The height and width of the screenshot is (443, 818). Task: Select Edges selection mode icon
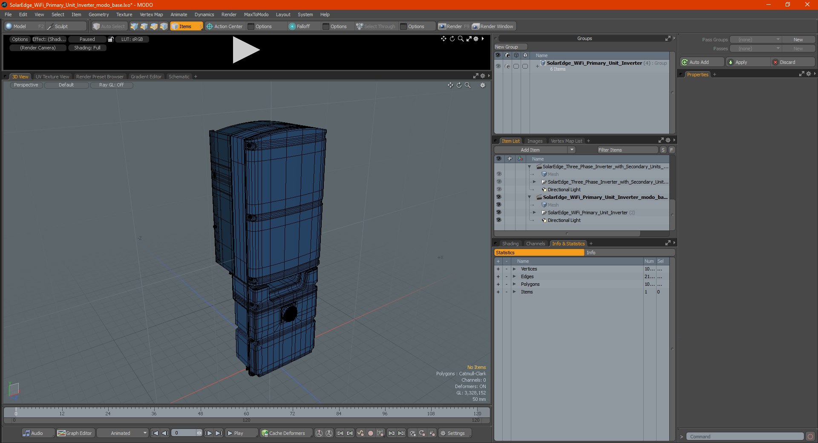(144, 26)
